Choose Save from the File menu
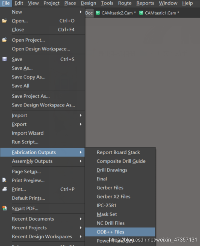The width and height of the screenshot is (200, 246). coord(43,59)
